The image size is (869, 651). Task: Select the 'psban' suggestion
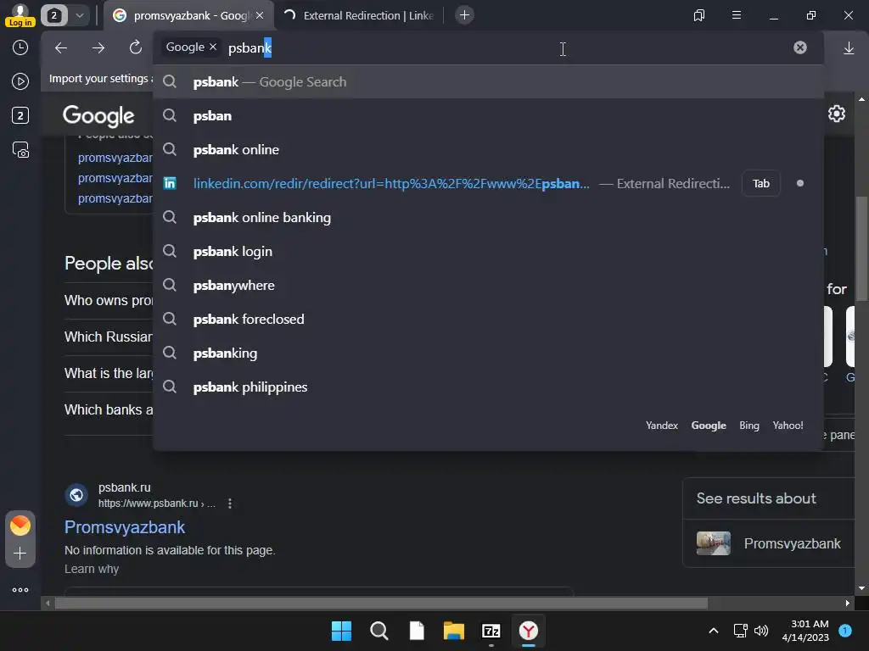click(488, 115)
